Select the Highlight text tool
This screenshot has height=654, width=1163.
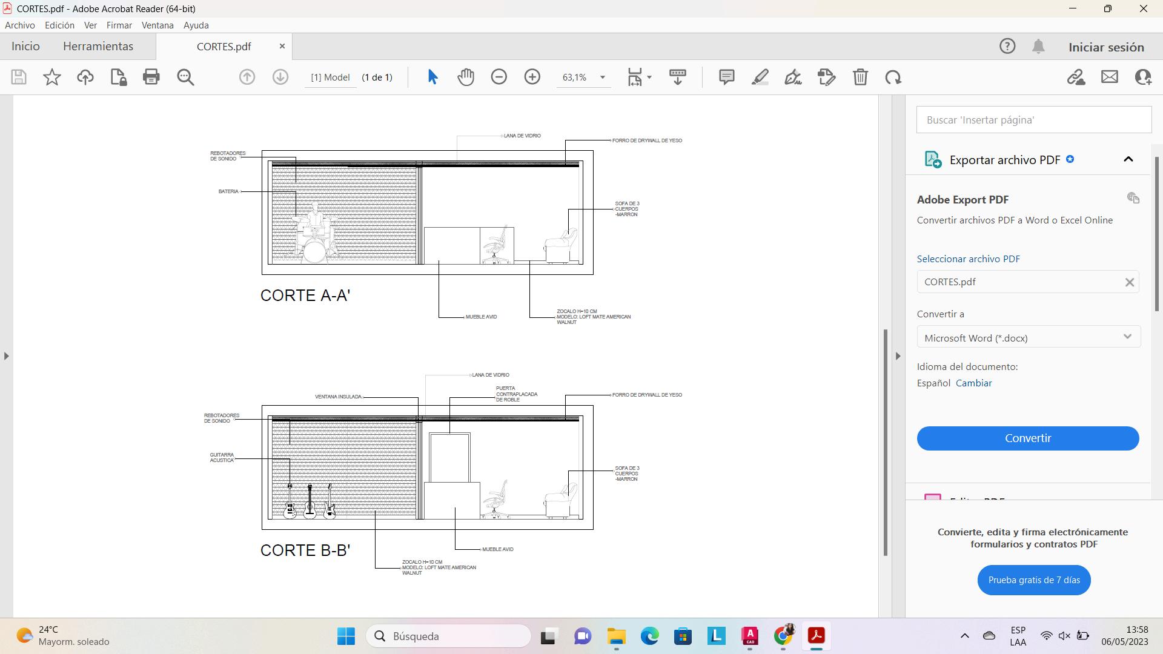coord(760,77)
